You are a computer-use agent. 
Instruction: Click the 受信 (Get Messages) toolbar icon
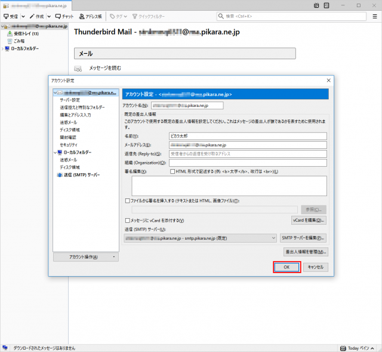click(11, 16)
